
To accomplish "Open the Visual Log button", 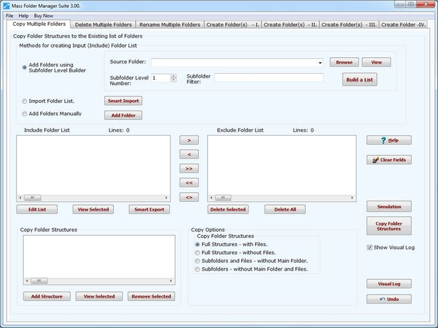I will pyautogui.click(x=389, y=284).
